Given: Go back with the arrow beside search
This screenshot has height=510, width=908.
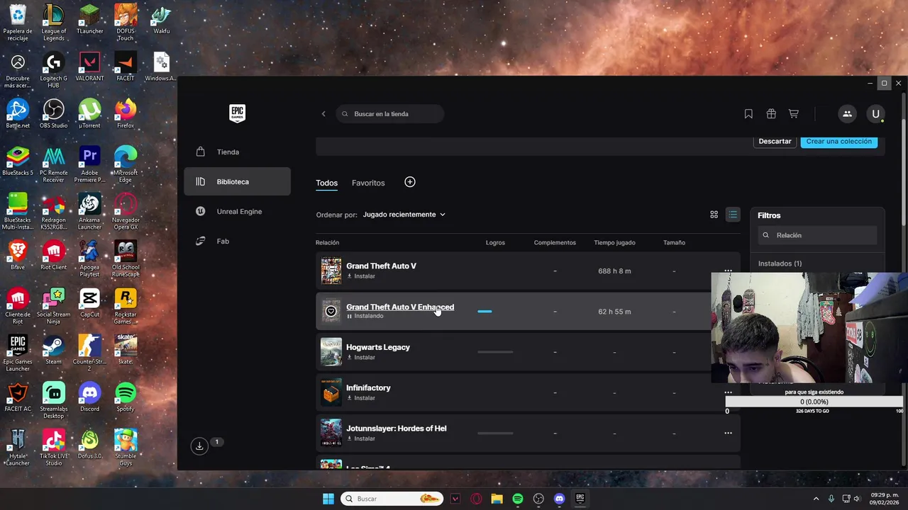Looking at the screenshot, I should click(323, 114).
